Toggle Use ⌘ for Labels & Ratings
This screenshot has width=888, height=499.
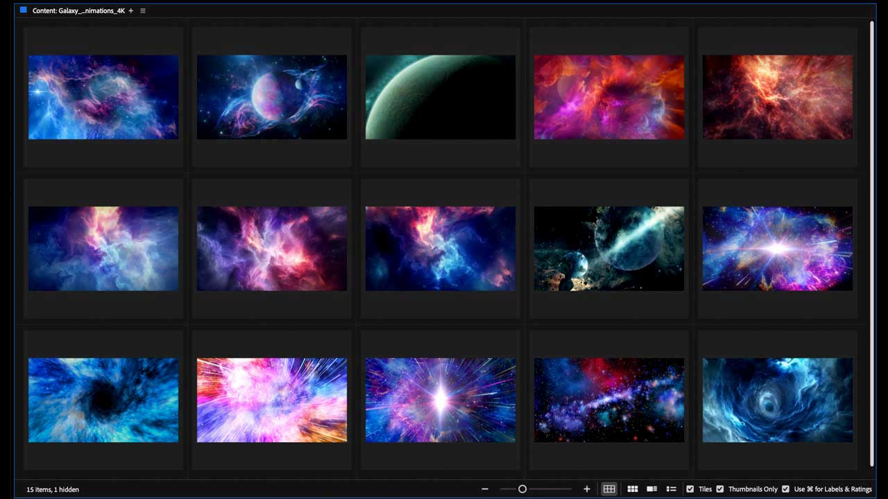click(785, 489)
